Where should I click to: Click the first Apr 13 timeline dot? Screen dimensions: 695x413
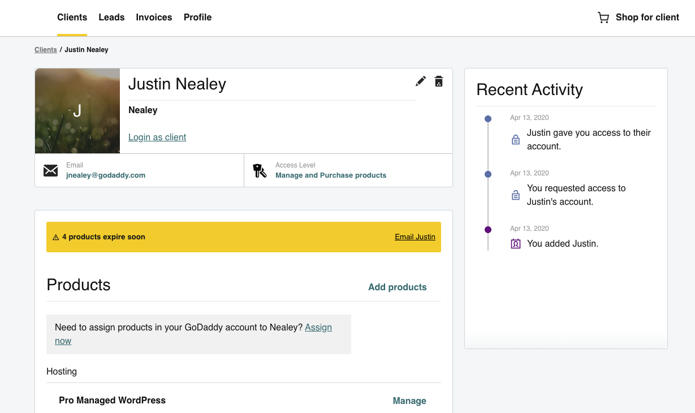(488, 119)
